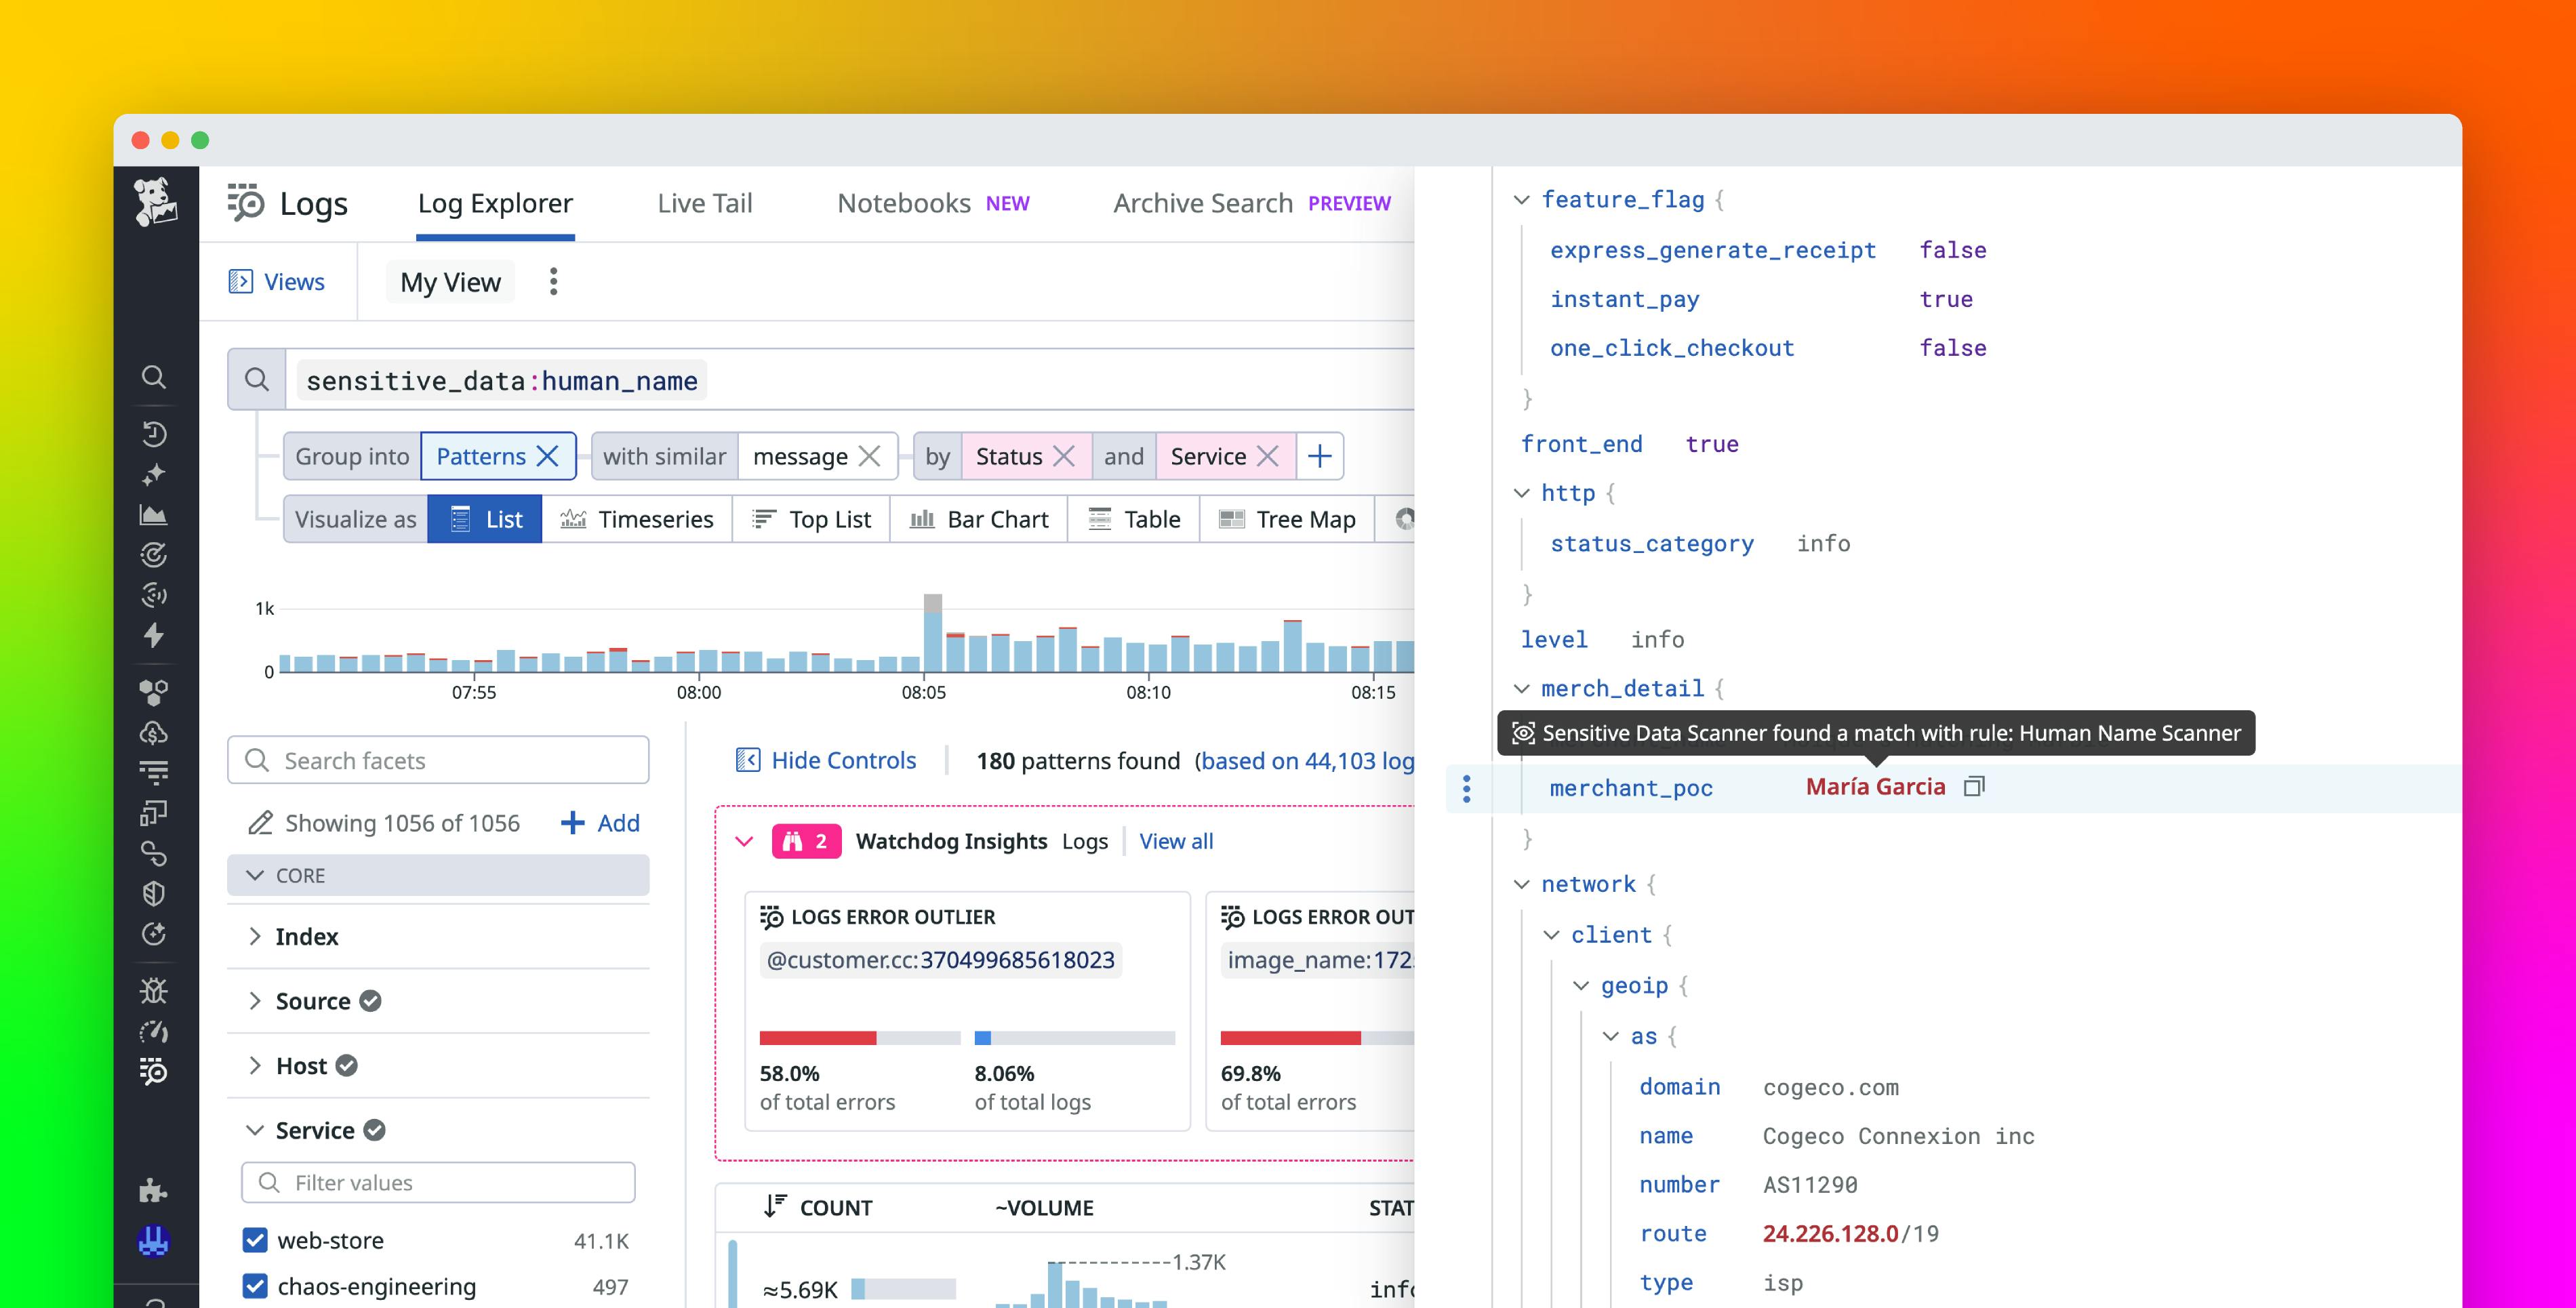Select the lightning bolt events icon
This screenshot has width=2576, height=1308.
pos(154,636)
